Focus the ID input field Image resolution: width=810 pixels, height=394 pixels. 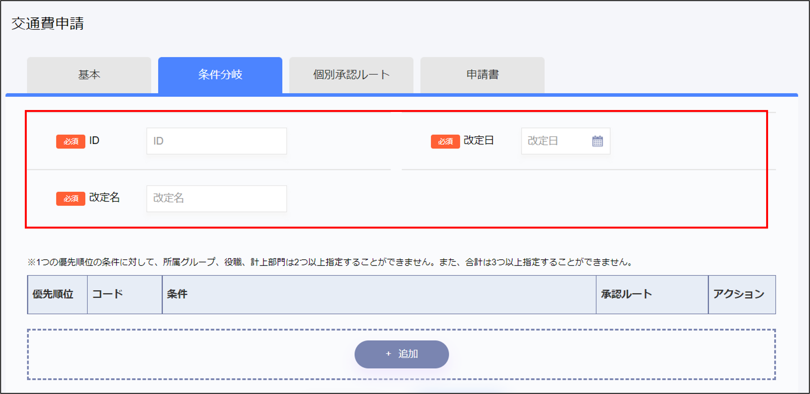pos(216,141)
